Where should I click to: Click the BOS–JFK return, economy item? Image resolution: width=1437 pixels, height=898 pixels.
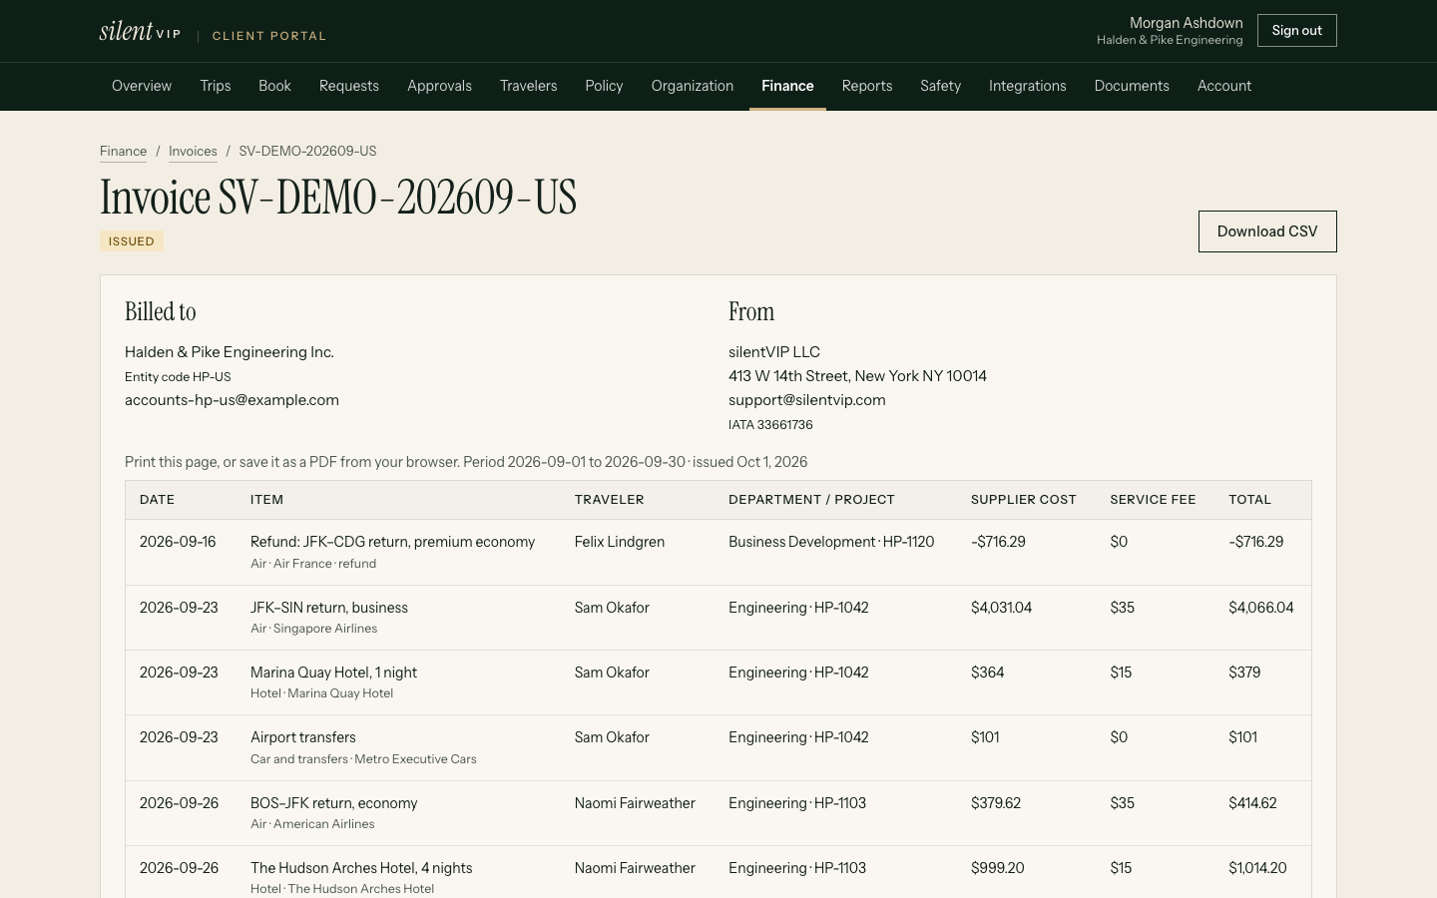(x=333, y=803)
